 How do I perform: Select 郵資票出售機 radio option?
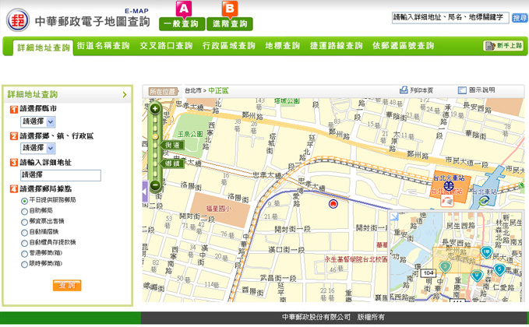tap(24, 222)
